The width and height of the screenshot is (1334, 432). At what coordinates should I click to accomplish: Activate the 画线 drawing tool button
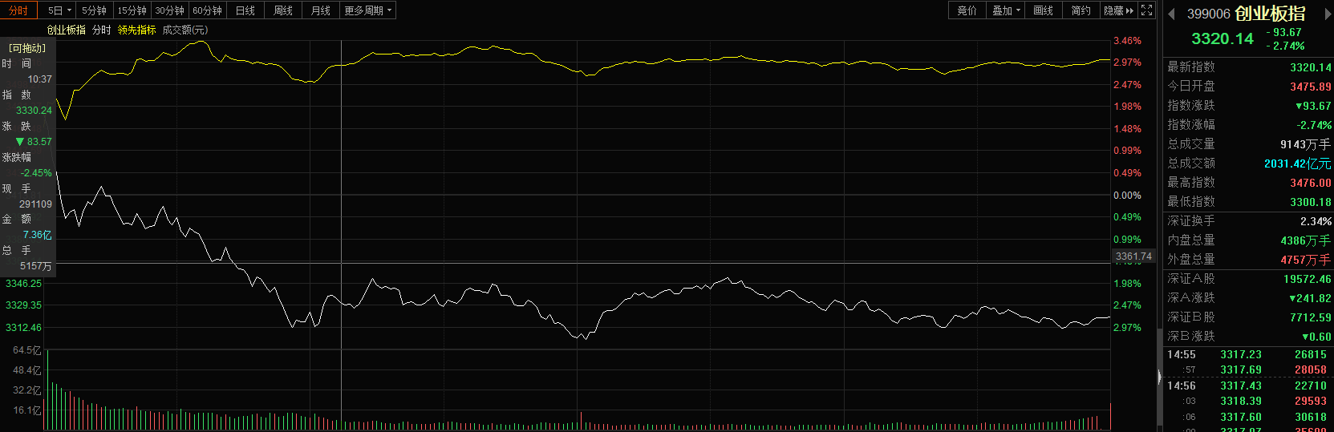pos(1043,10)
